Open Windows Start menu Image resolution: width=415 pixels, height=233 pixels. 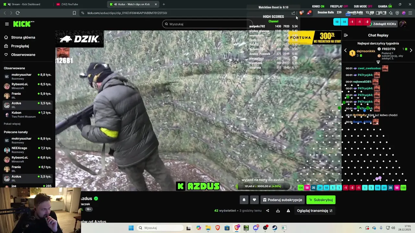(131, 228)
